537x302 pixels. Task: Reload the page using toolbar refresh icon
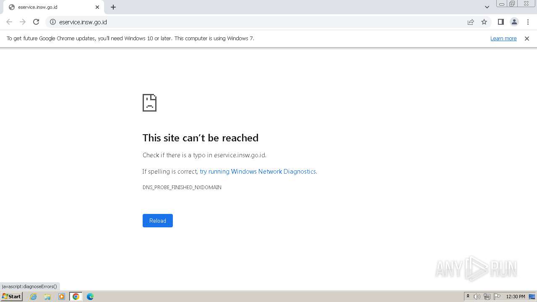[x=36, y=22]
